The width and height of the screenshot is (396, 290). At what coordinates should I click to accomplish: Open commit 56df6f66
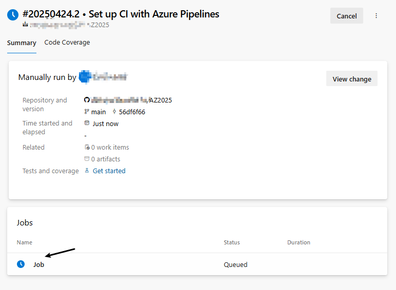[x=132, y=112]
